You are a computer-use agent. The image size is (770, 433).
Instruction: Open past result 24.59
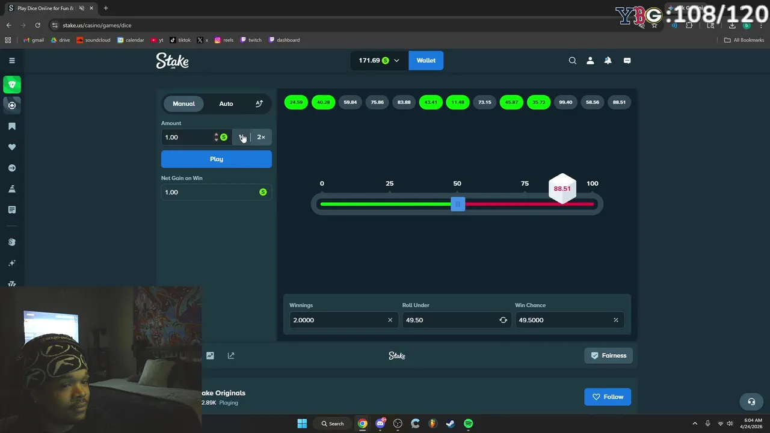[x=296, y=102]
